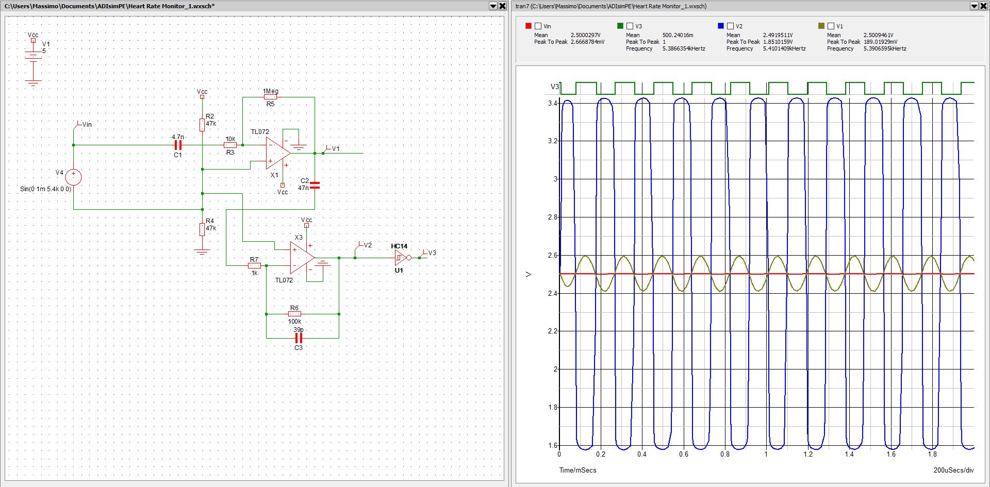Select the 39p capacitor C3 symbol

(298, 338)
